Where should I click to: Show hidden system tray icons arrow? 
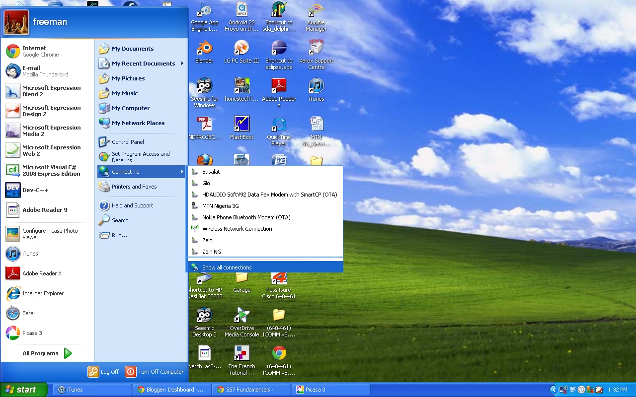tap(554, 390)
